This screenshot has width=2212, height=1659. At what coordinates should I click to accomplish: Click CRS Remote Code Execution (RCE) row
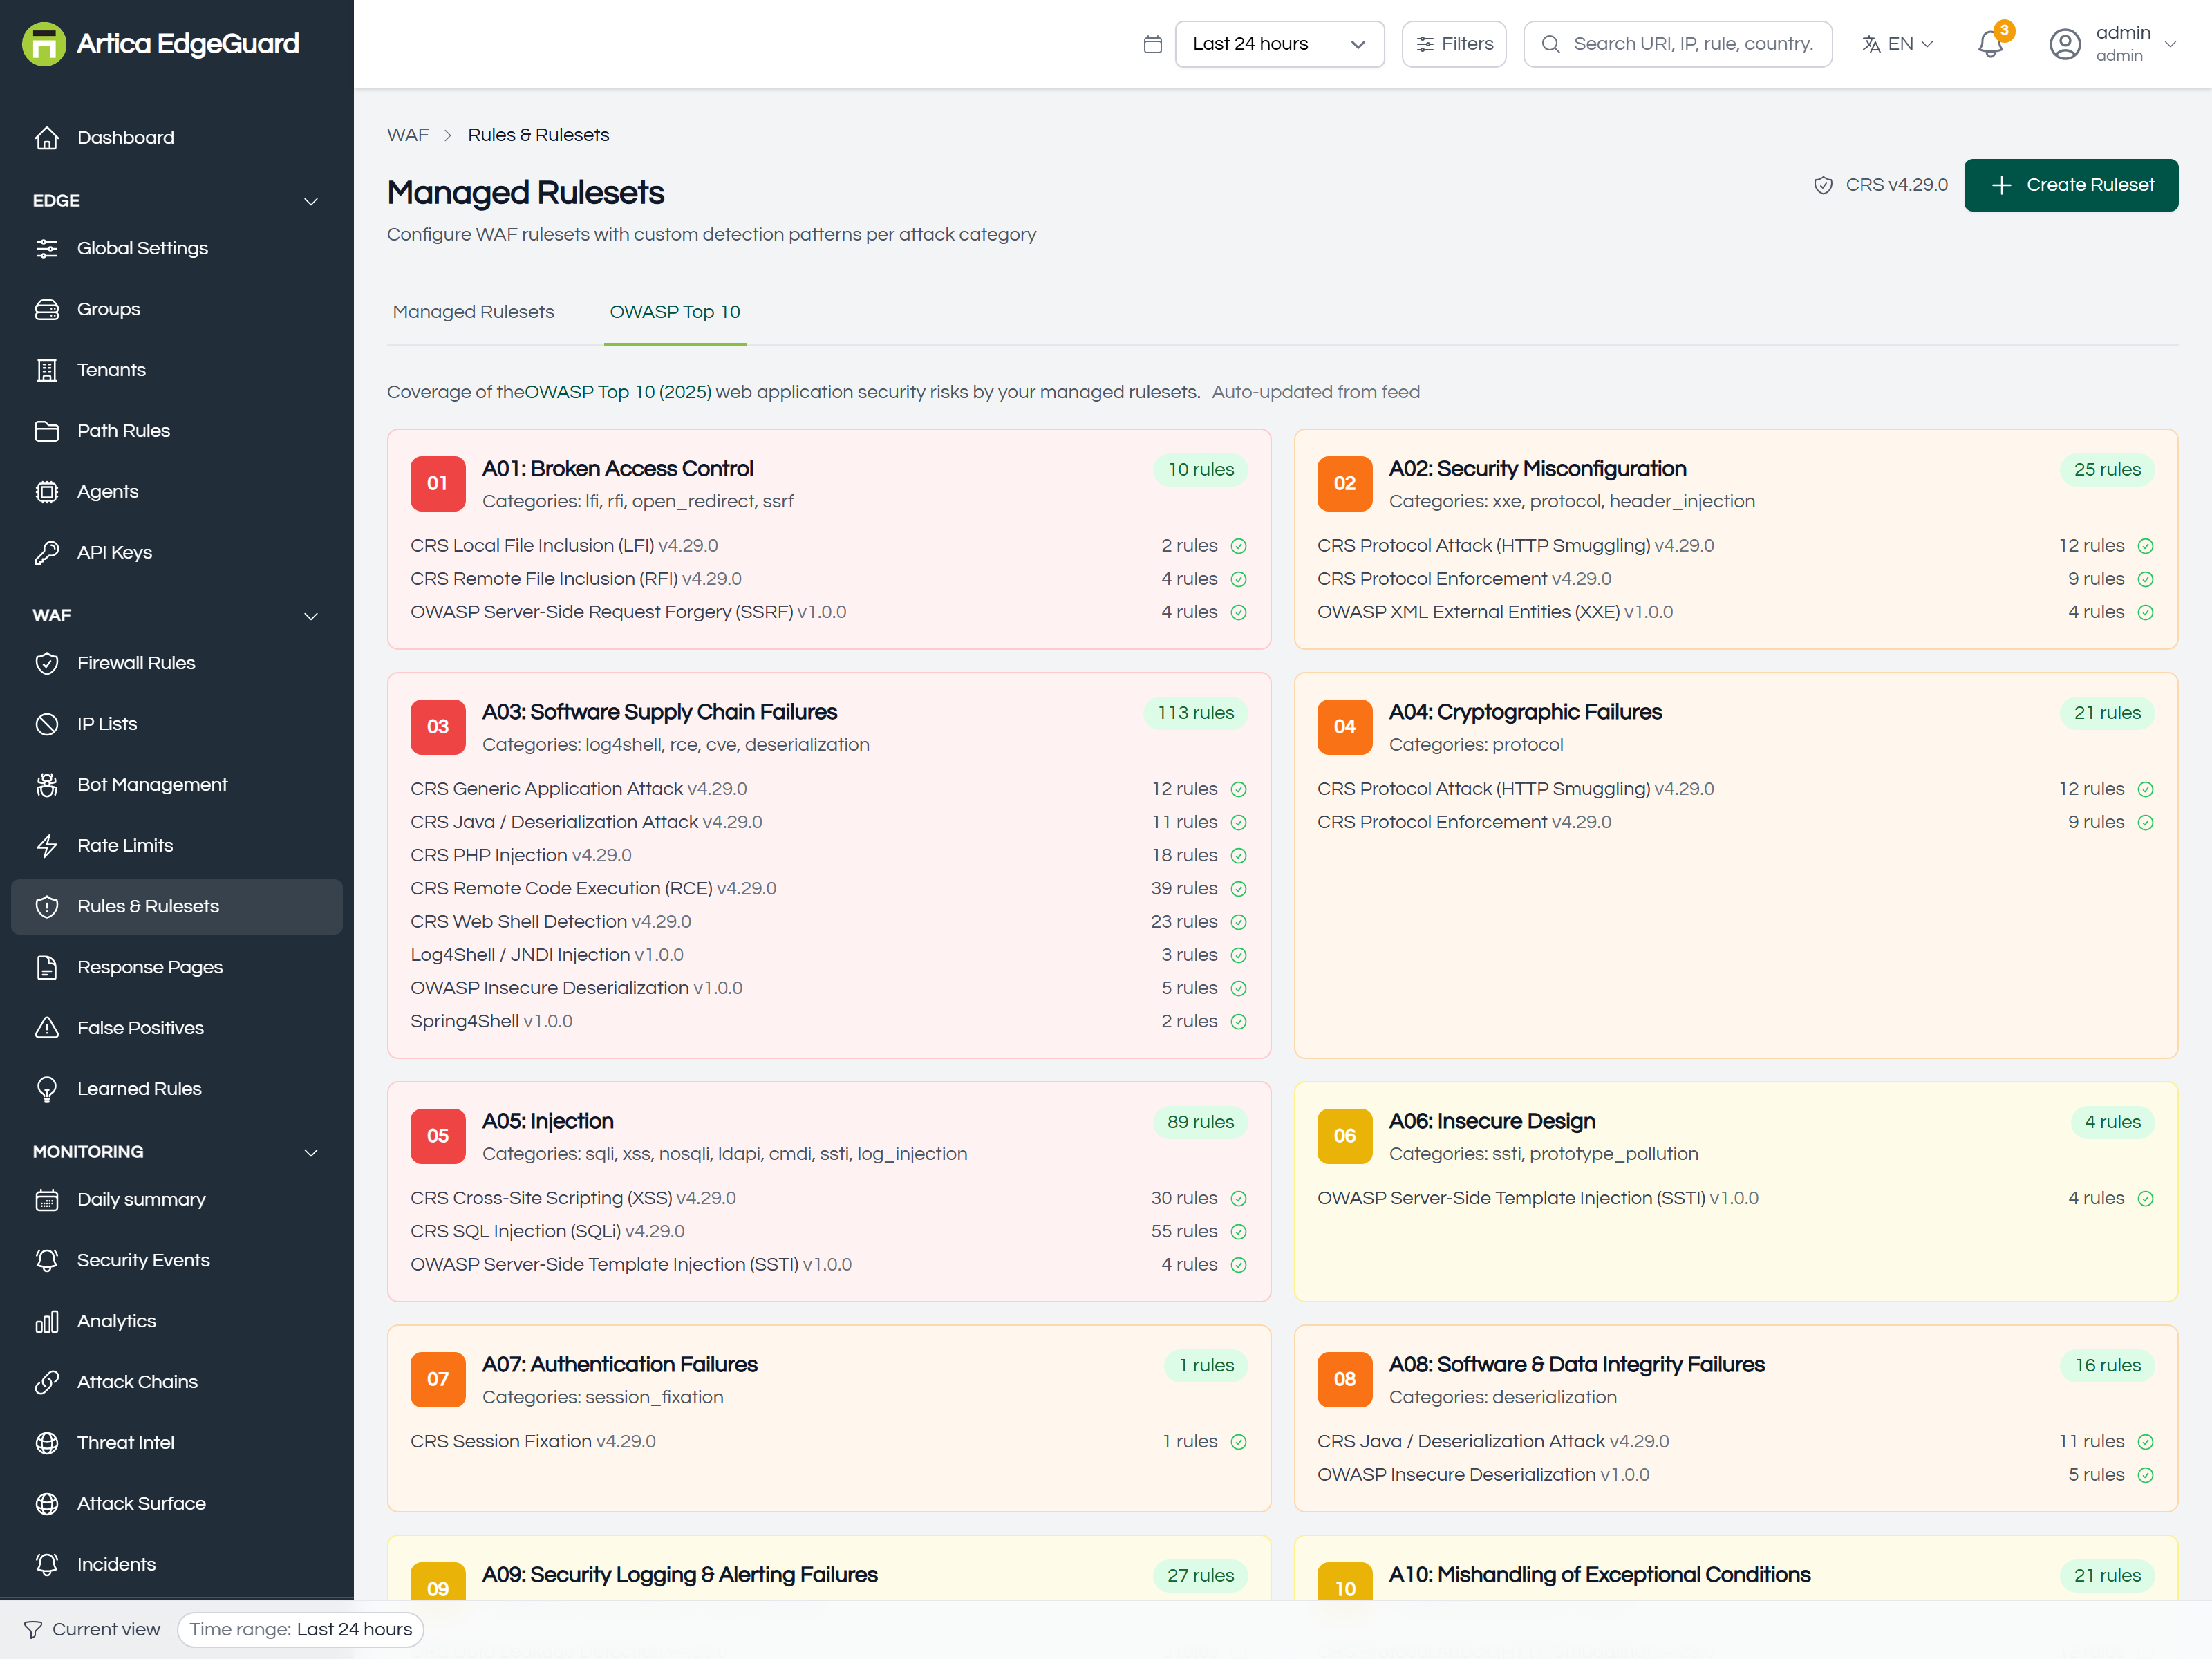tap(828, 888)
